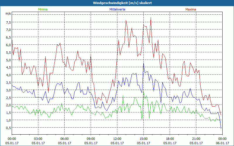Click the red Maxima legend label

click(x=191, y=9)
